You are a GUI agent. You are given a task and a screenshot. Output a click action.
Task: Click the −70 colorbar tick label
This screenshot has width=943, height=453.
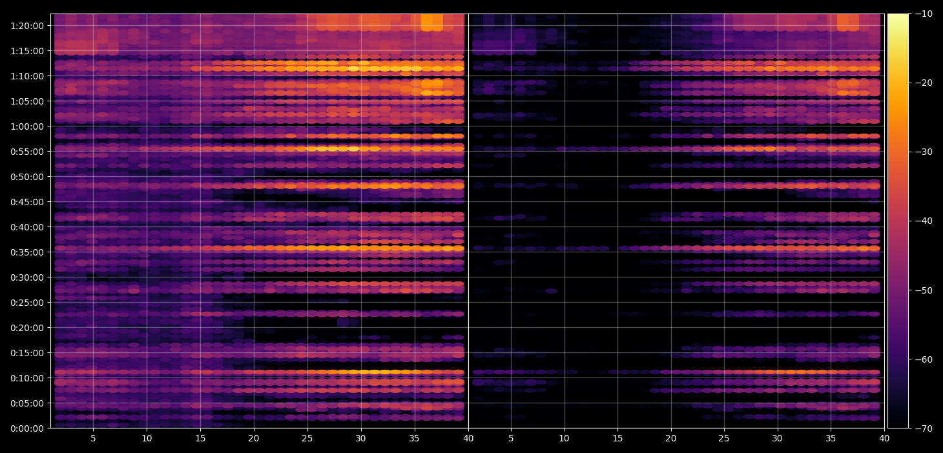[923, 428]
